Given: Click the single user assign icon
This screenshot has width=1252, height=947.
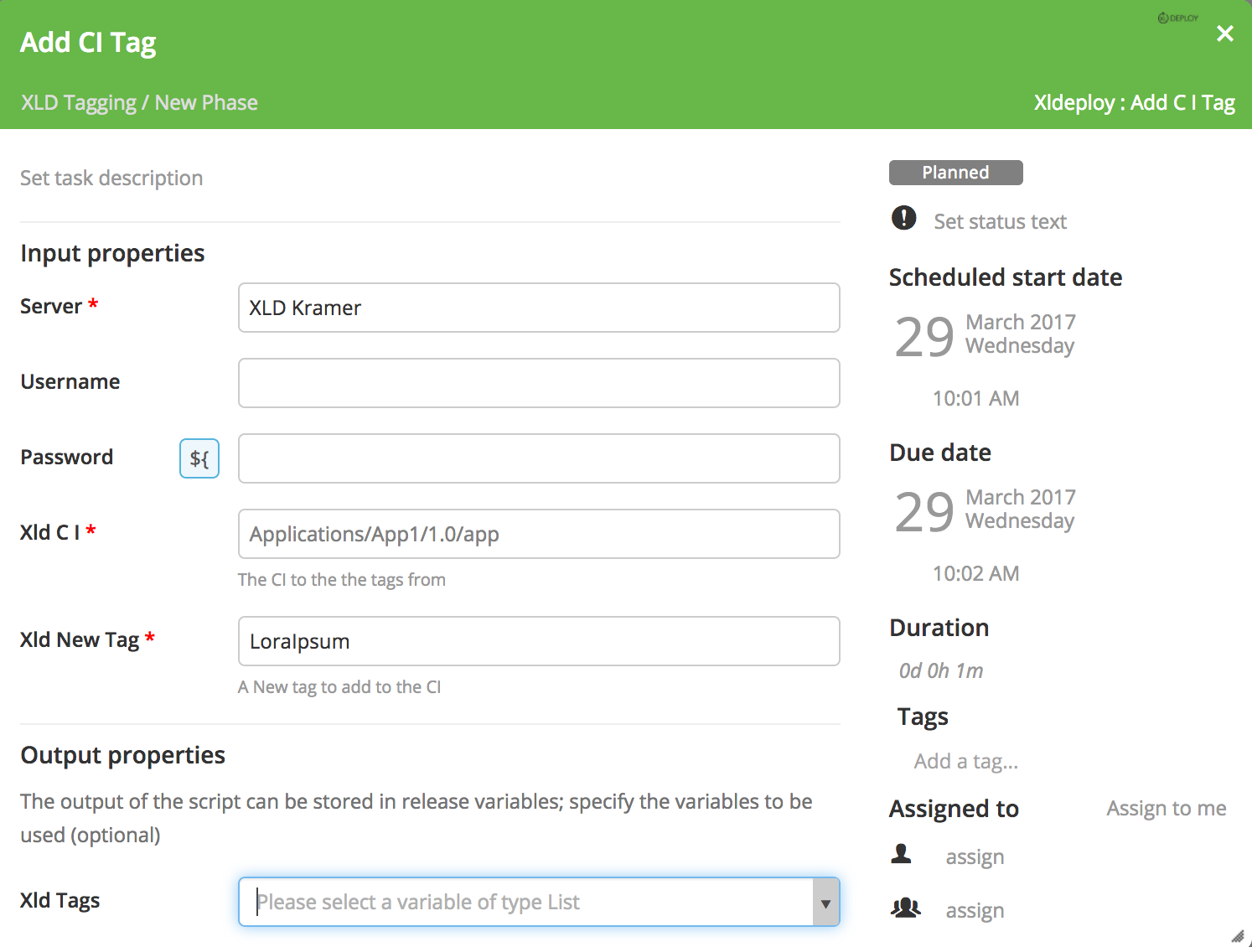Looking at the screenshot, I should pyautogui.click(x=902, y=854).
